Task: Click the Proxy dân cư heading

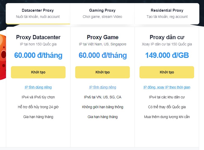Action: (167, 37)
